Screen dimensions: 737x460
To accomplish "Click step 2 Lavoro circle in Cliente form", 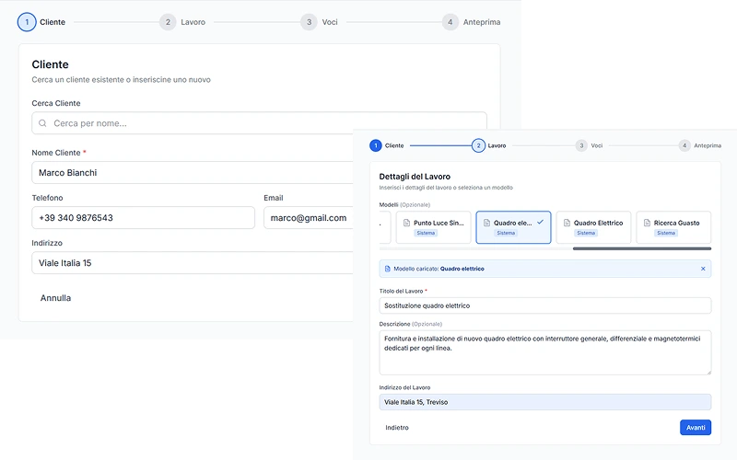I will (167, 22).
